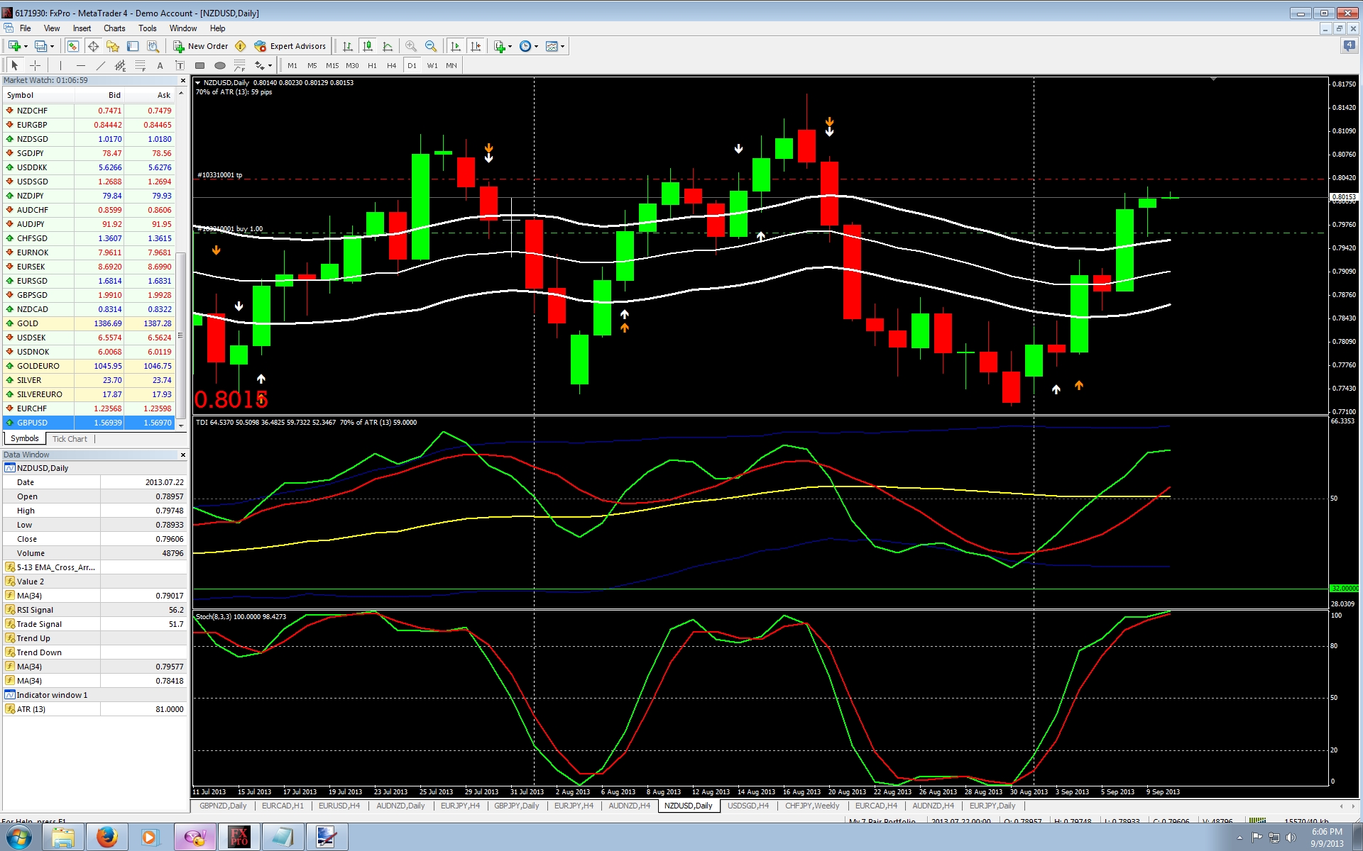Open the Templates icon

(552, 46)
